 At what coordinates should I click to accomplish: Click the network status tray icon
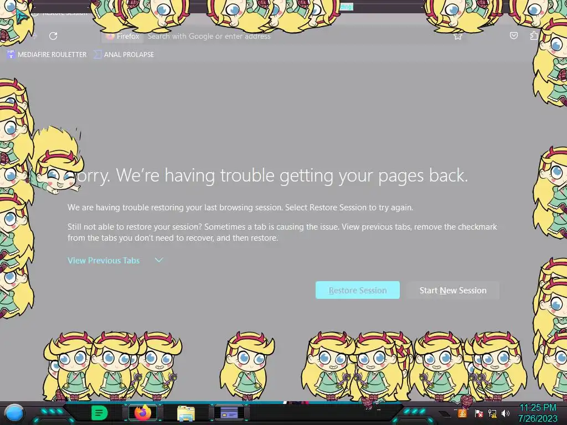[492, 413]
